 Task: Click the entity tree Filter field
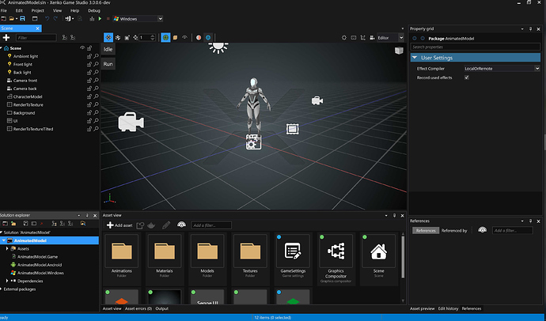36,38
